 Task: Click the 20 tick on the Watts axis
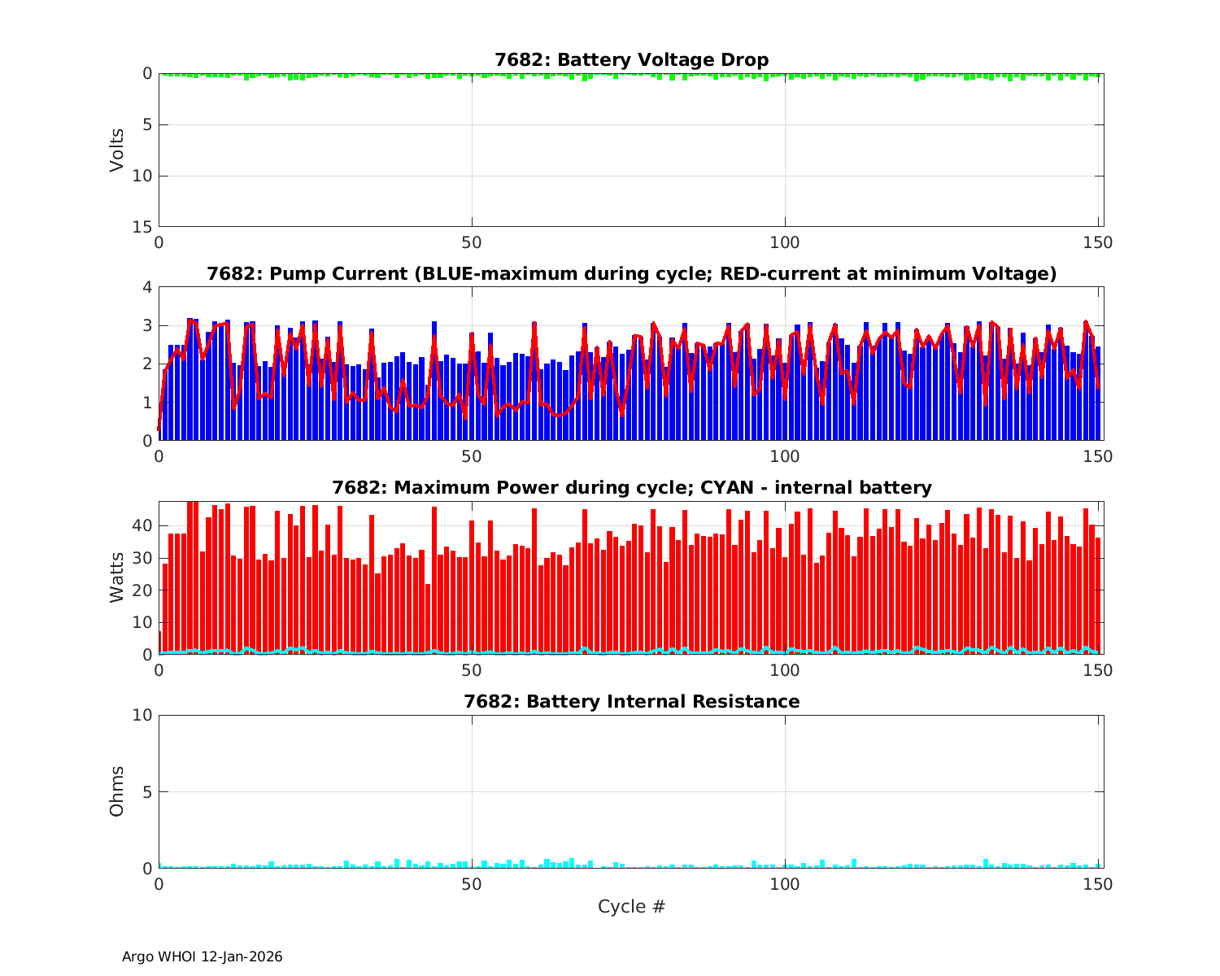pos(143,590)
